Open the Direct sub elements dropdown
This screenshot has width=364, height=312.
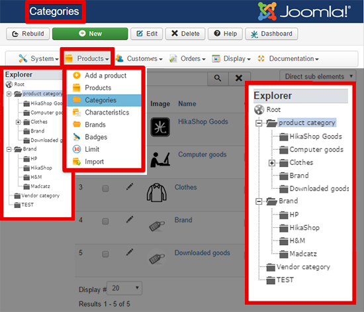[317, 76]
